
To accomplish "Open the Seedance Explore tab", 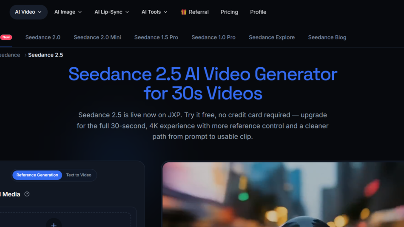I will (272, 37).
